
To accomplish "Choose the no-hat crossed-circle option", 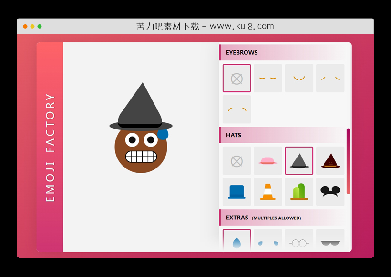I will (237, 160).
